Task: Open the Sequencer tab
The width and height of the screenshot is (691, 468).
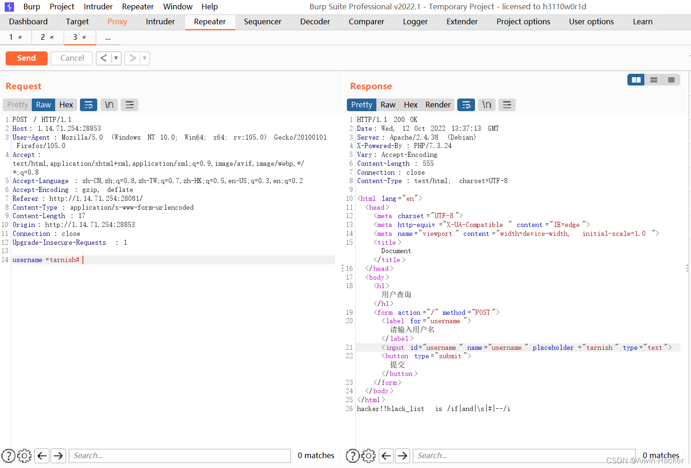Action: [262, 21]
